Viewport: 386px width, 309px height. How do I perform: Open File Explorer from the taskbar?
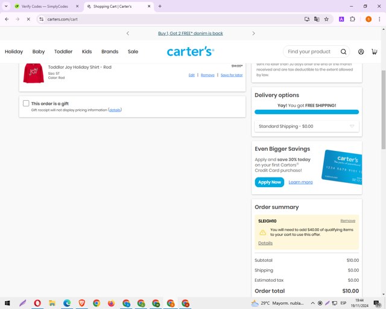[52, 303]
